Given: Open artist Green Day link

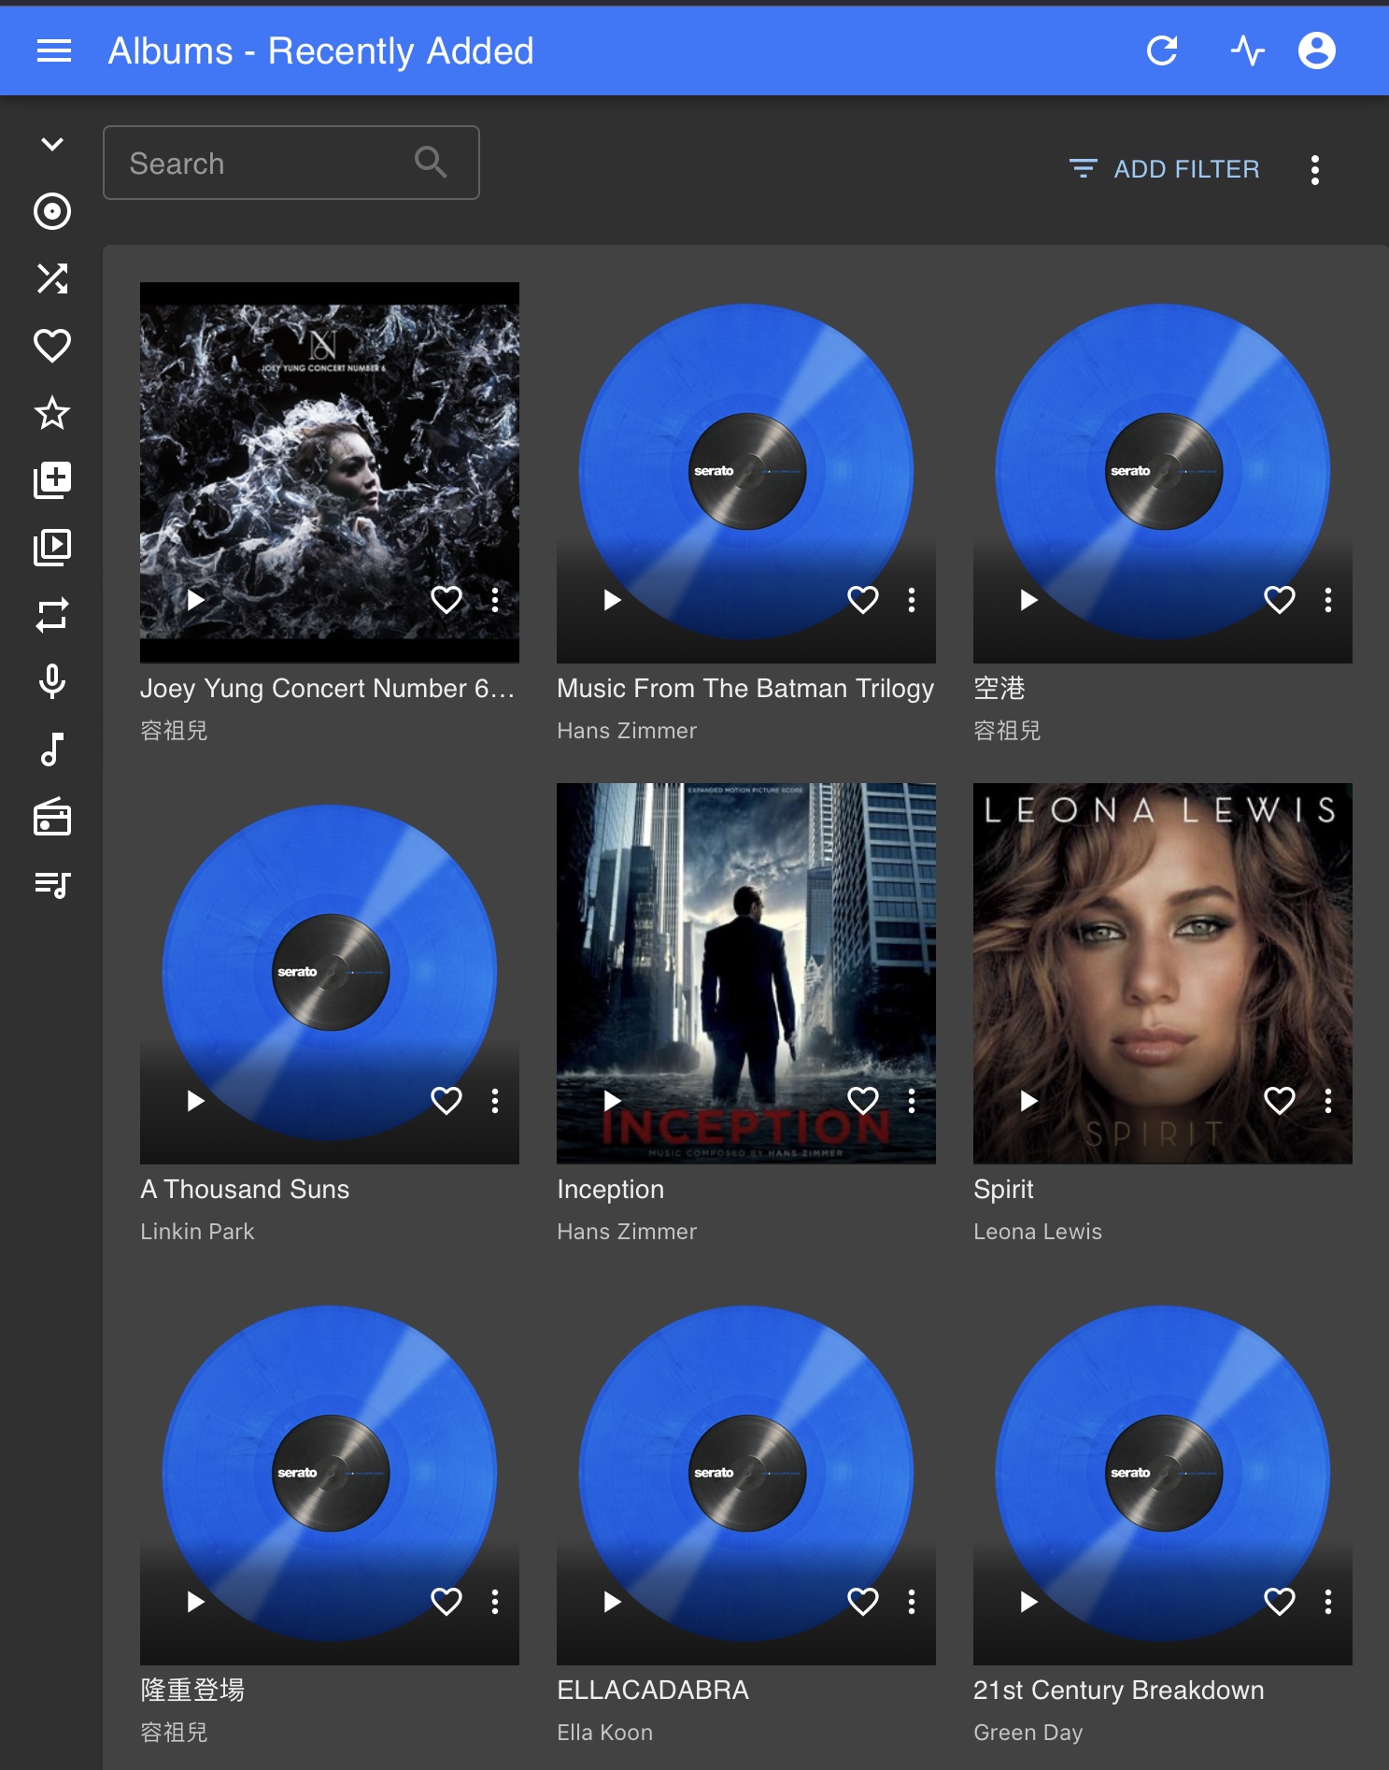Looking at the screenshot, I should (1028, 1733).
